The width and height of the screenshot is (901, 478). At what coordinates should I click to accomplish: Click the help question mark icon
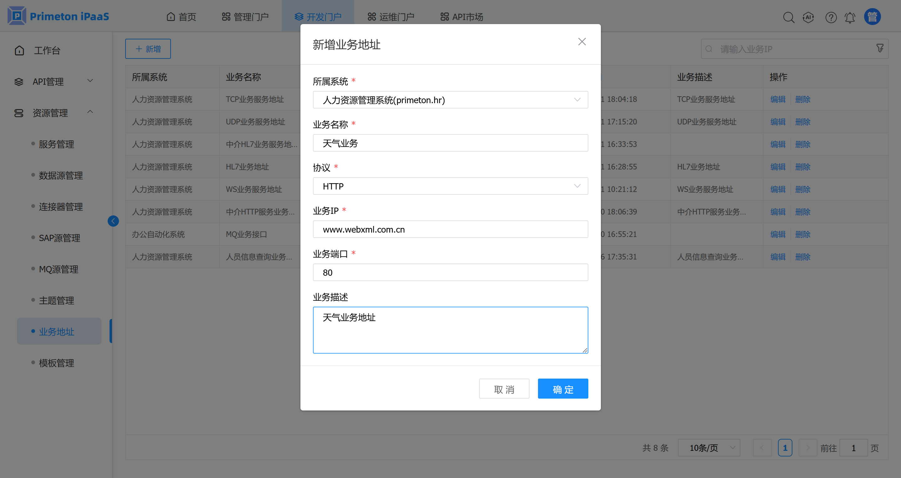click(x=831, y=17)
